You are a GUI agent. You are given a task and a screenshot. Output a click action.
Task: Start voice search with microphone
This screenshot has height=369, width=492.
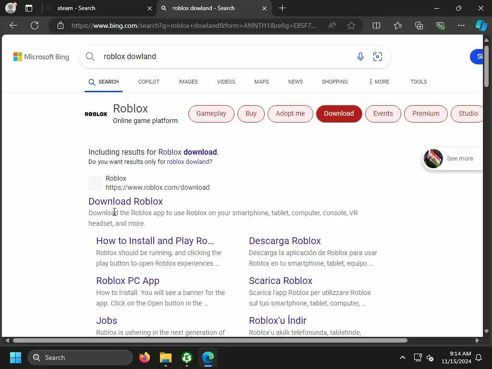point(360,57)
